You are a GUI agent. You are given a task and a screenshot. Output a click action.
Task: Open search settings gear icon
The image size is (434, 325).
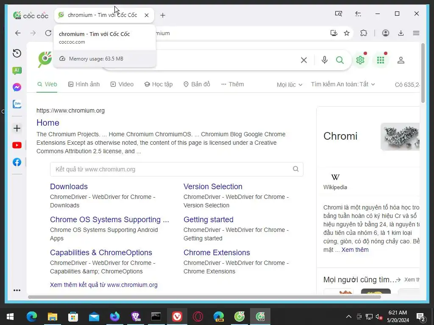(360, 60)
